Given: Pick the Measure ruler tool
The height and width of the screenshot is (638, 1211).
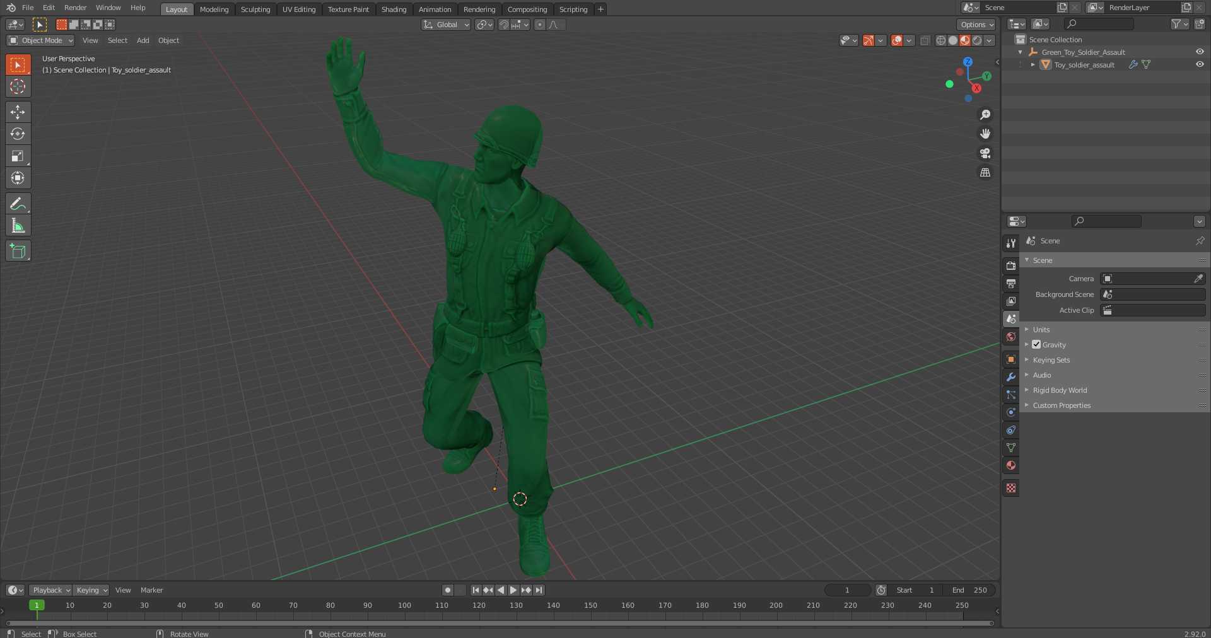Looking at the screenshot, I should point(18,226).
